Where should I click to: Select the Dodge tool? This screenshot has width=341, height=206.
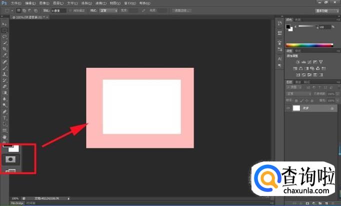4,105
